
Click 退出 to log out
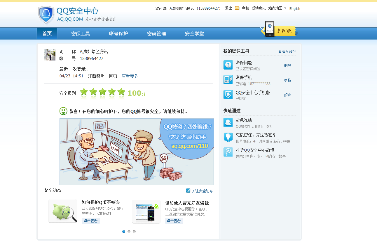[228, 8]
